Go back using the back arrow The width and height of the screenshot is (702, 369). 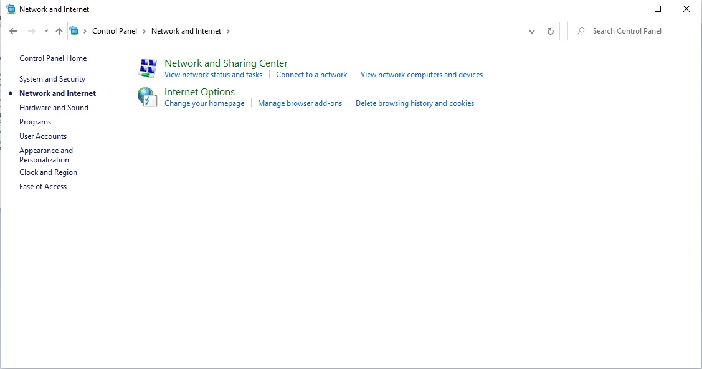pyautogui.click(x=13, y=31)
